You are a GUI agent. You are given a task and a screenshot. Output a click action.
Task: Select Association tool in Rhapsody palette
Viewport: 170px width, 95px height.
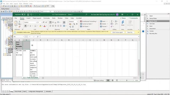point(152,28)
